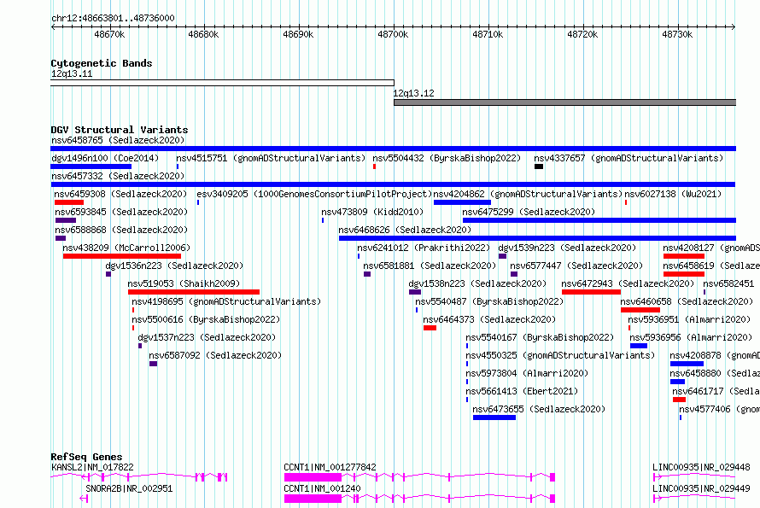Select the gray 12q13.12 cytogenetic band
The width and height of the screenshot is (760, 508).
pos(564,102)
